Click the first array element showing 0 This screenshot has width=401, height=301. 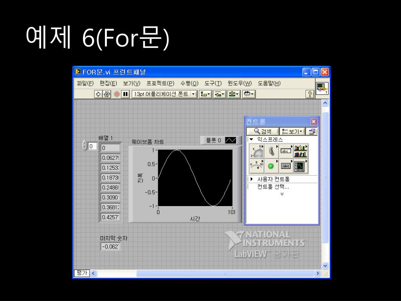110,148
